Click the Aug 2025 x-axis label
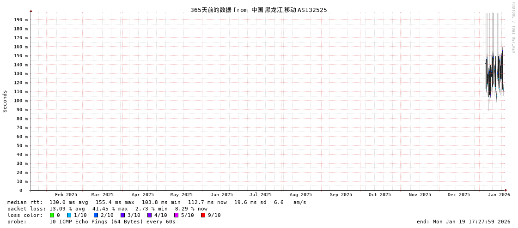The height and width of the screenshot is (228, 518). pos(301,195)
